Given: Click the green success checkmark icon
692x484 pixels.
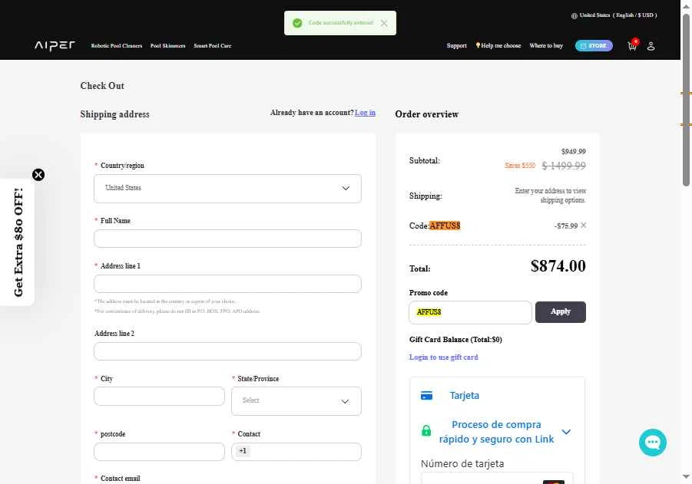Looking at the screenshot, I should (297, 23).
